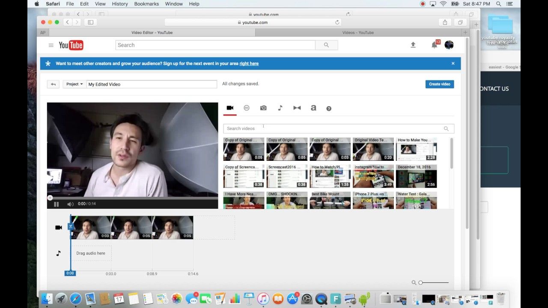
Task: Click the Search videos input field
Action: pyautogui.click(x=334, y=128)
